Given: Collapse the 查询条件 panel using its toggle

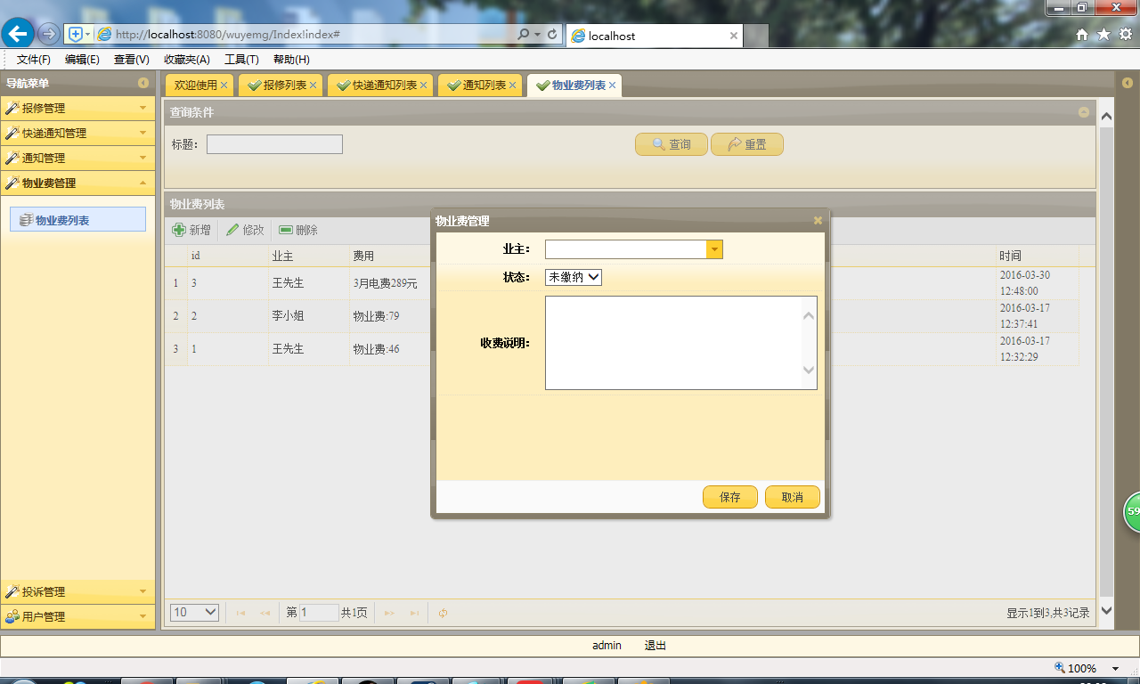Looking at the screenshot, I should 1084,112.
